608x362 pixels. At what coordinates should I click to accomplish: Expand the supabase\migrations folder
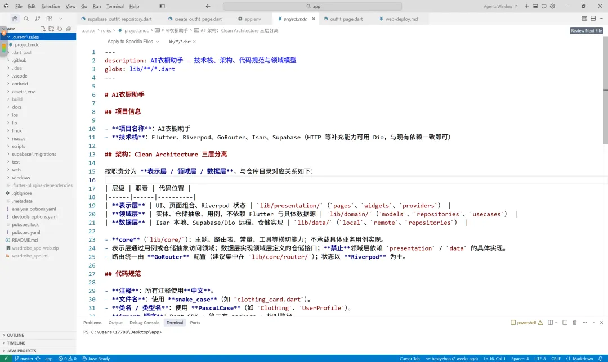pos(38,154)
